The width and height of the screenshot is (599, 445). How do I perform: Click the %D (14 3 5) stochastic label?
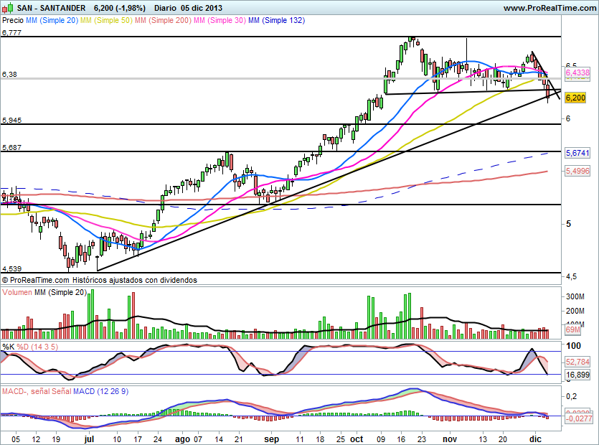(37, 347)
